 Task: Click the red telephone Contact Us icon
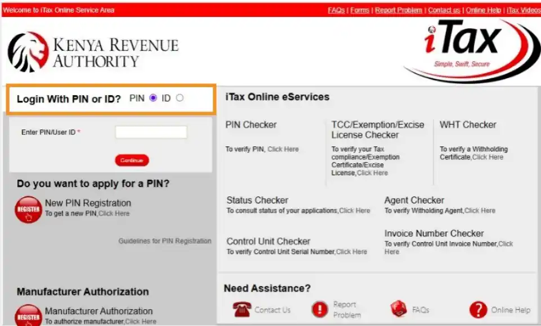242,310
